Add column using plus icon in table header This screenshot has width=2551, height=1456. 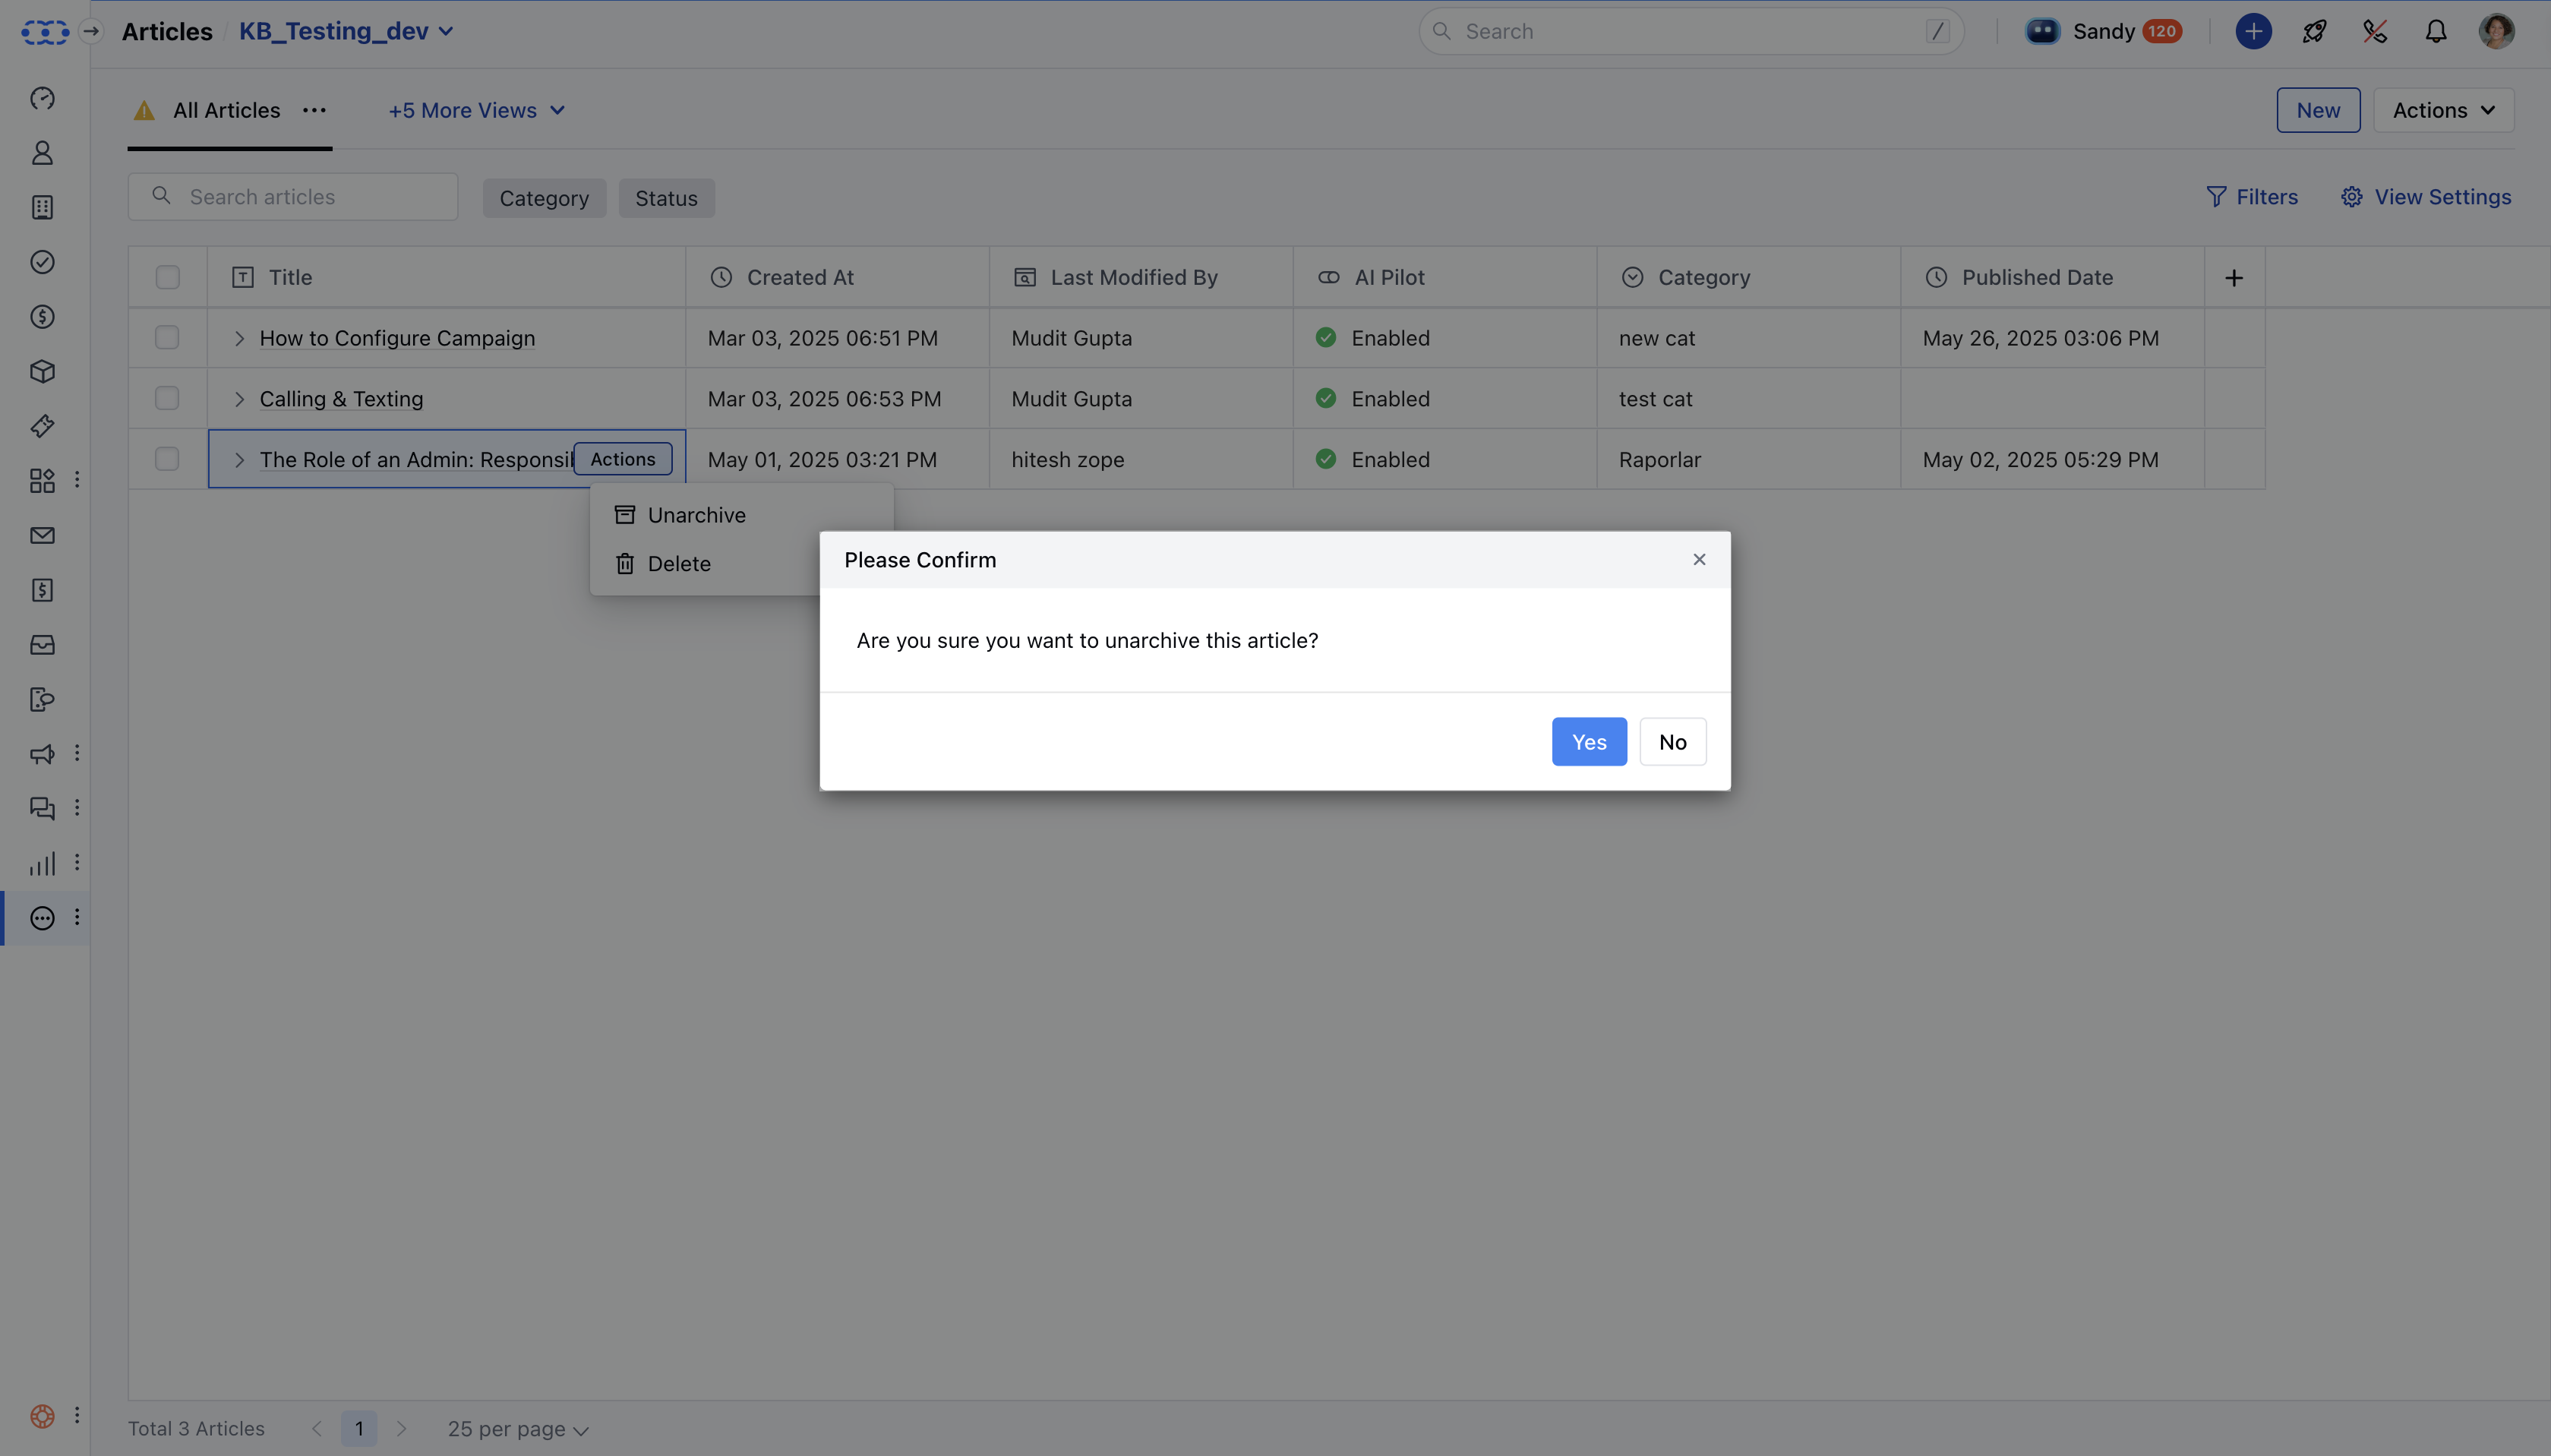tap(2234, 278)
